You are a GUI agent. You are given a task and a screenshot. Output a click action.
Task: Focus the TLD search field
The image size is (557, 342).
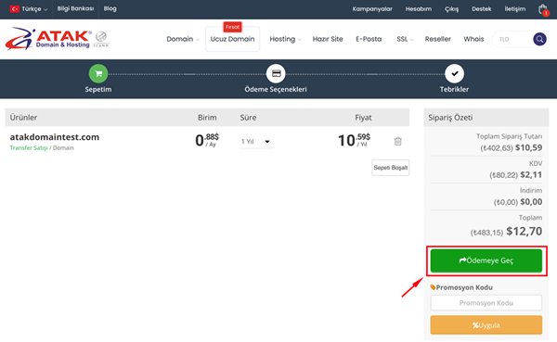512,39
